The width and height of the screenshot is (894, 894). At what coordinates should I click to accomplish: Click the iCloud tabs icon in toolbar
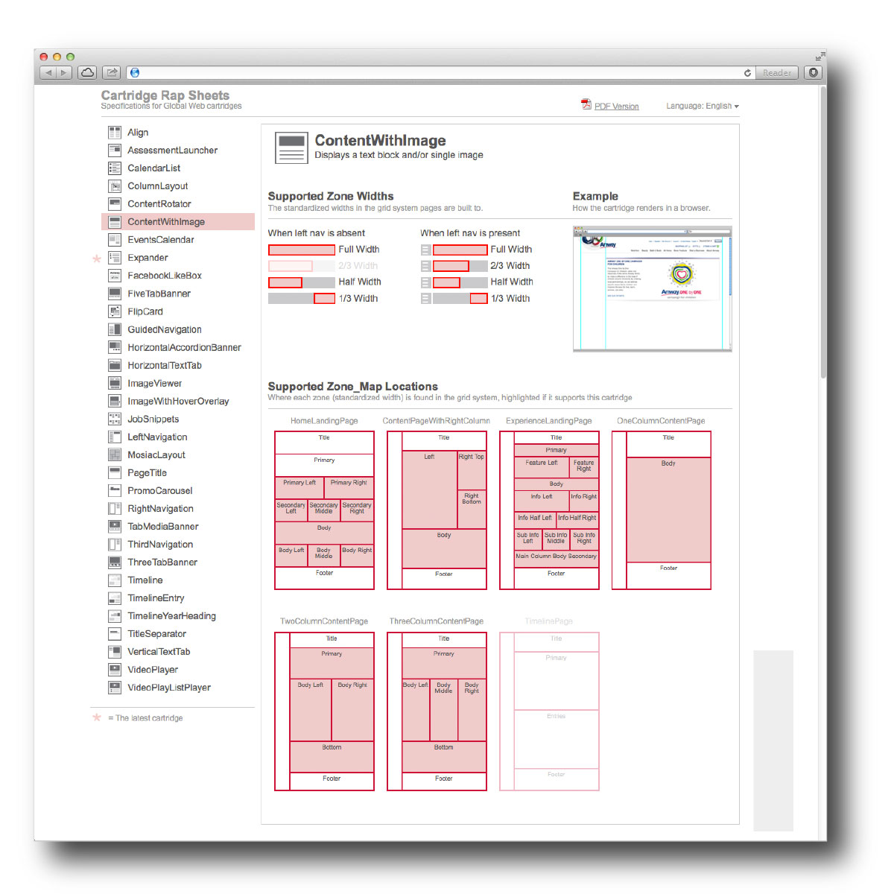click(87, 72)
